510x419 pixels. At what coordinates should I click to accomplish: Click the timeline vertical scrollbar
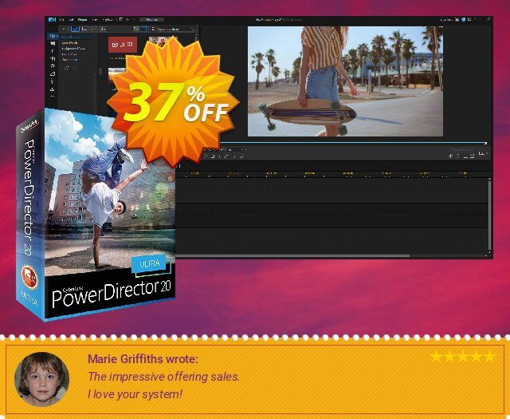(x=489, y=215)
